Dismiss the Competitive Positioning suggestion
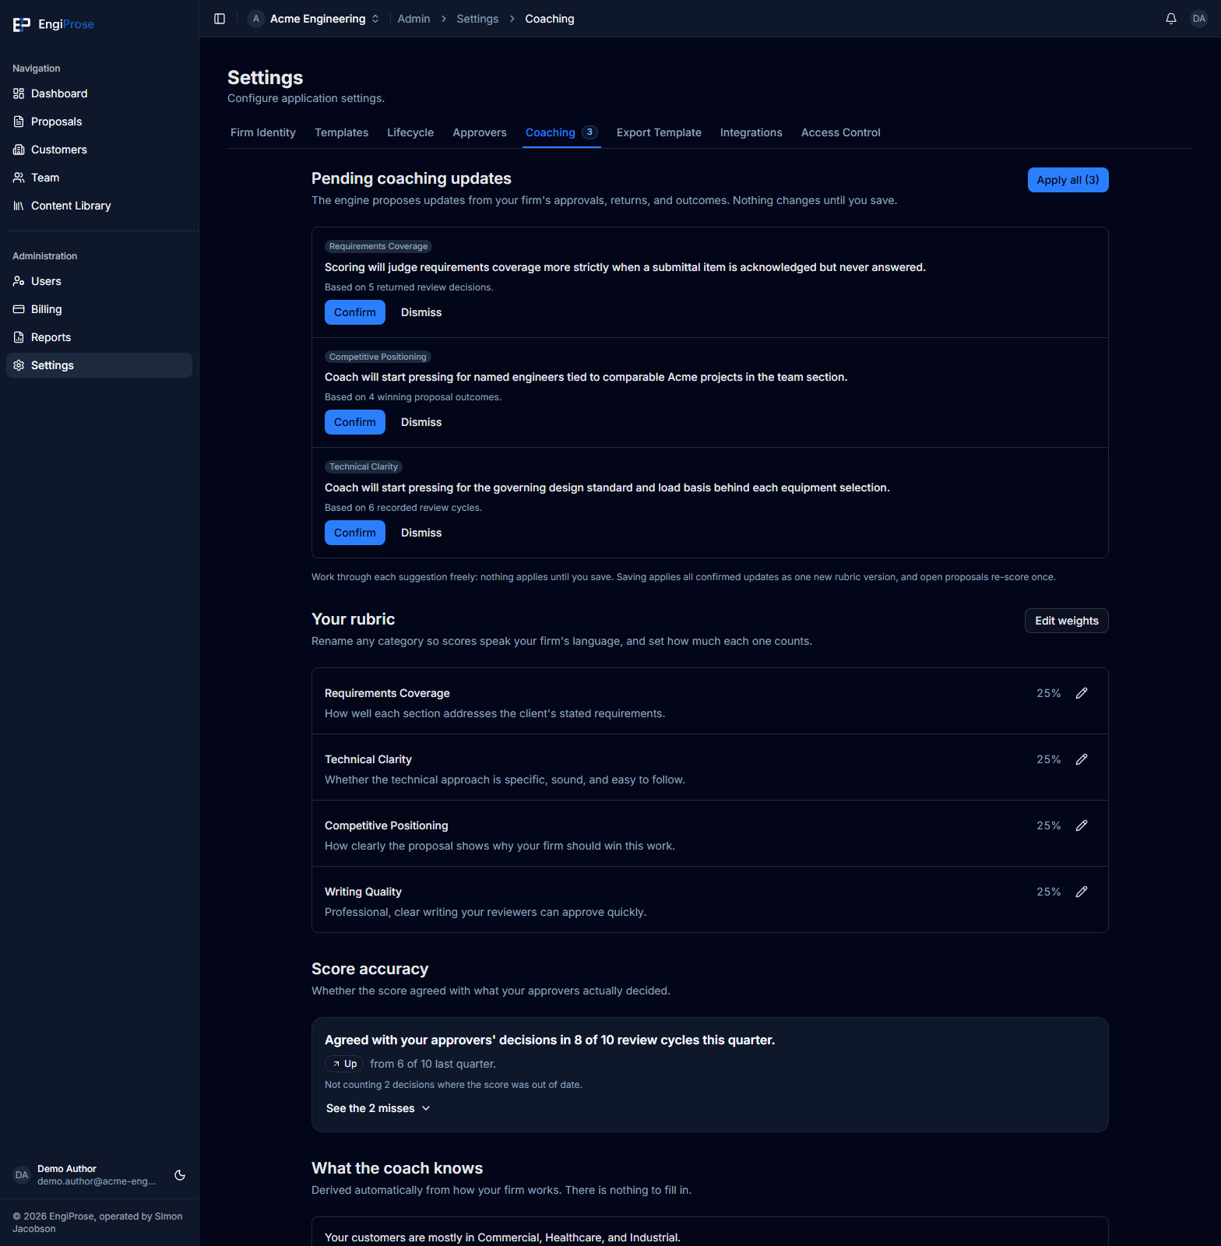Viewport: 1221px width, 1246px height. 421,422
